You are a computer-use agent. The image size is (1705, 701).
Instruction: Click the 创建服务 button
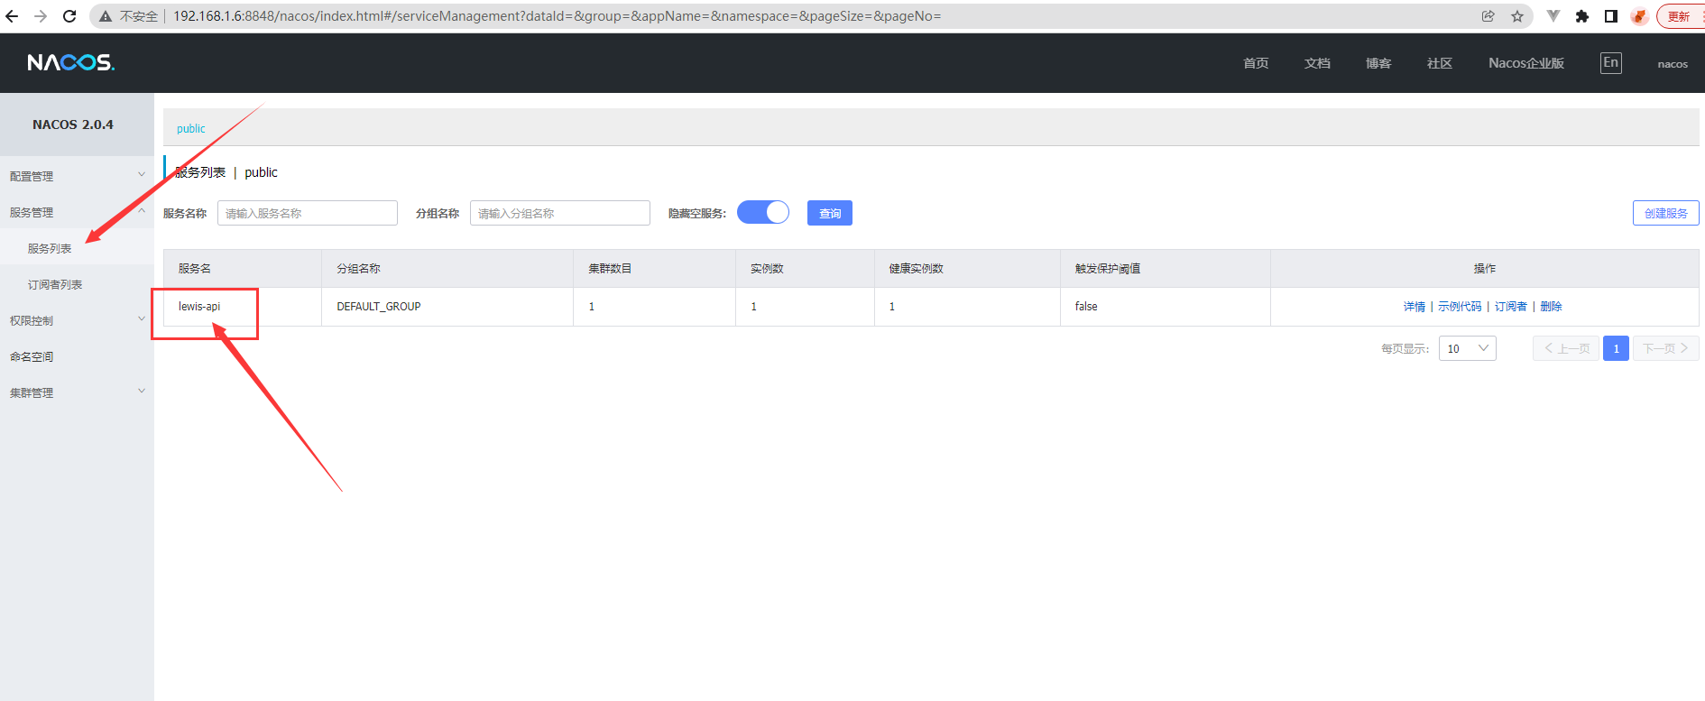click(1666, 213)
